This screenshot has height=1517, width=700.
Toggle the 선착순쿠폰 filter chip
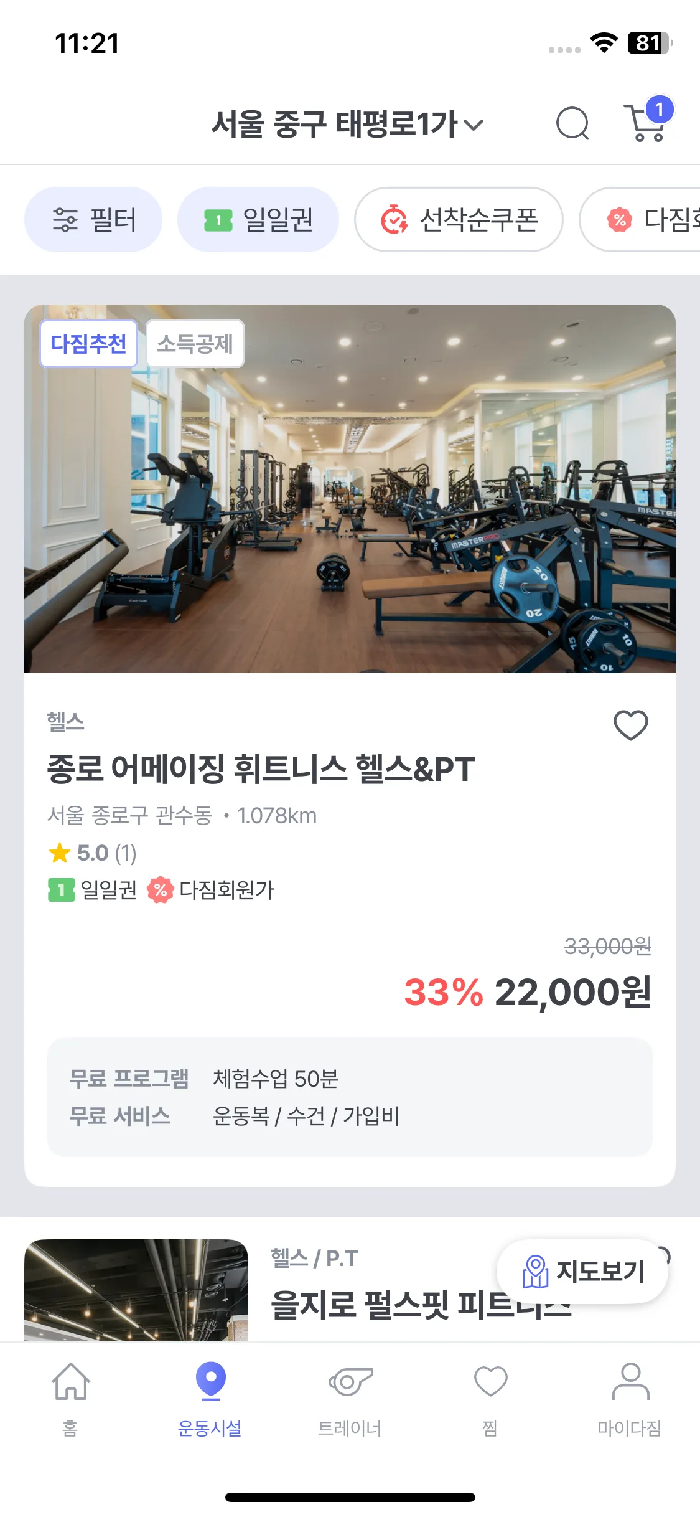pos(459,220)
